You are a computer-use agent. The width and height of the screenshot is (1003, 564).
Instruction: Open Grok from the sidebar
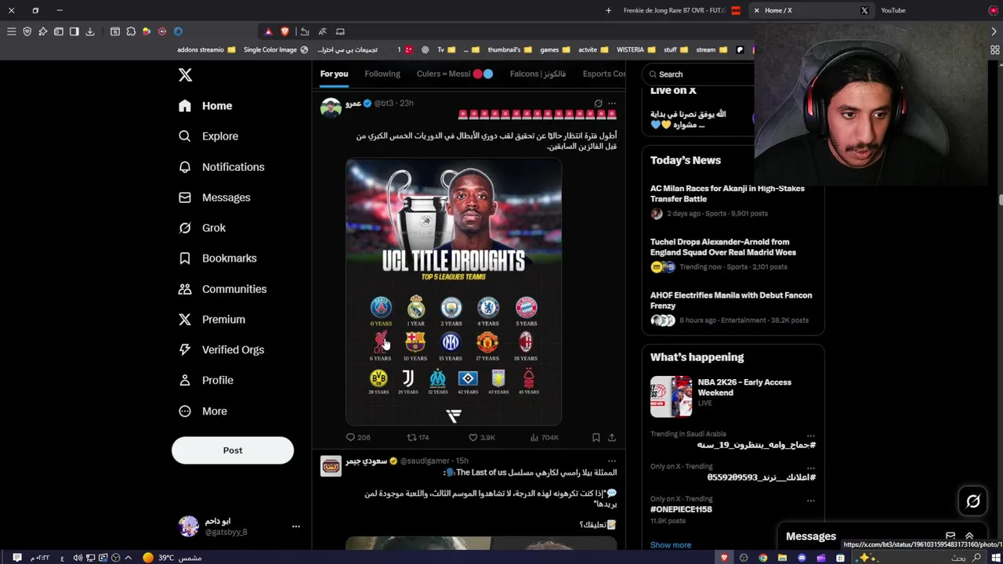[x=202, y=228]
